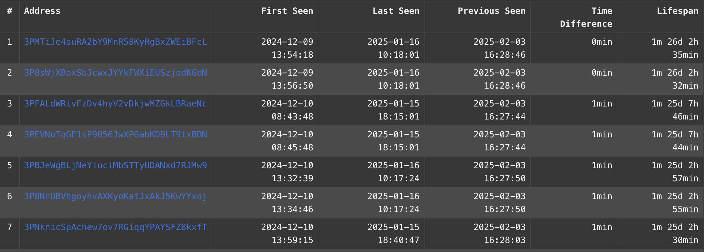Open address link 3PEVNuTqGF1sP9856JwXPGabKD9LT9txBDN
The image size is (704, 252).
115,134
